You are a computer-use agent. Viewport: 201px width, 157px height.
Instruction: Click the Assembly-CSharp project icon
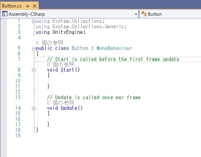pyautogui.click(x=4, y=14)
